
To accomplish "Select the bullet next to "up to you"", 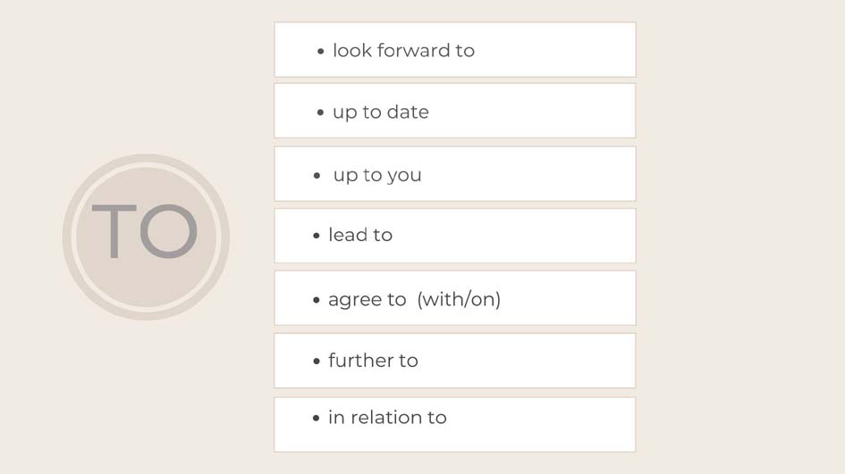I will [317, 176].
